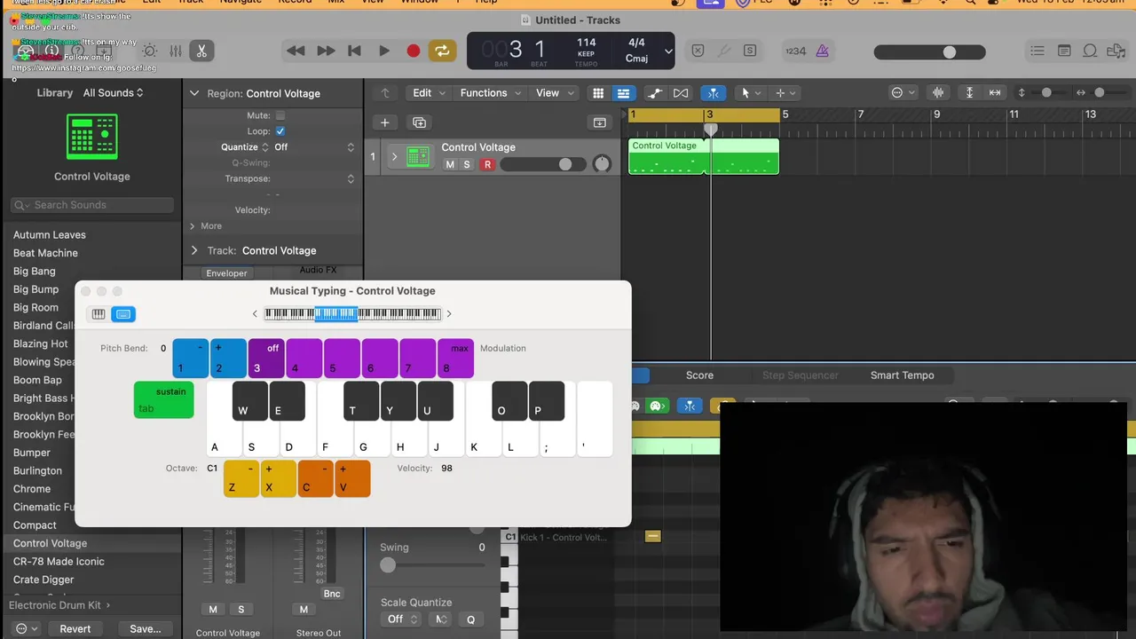Click the Revert button
Image resolution: width=1136 pixels, height=639 pixels.
75,628
